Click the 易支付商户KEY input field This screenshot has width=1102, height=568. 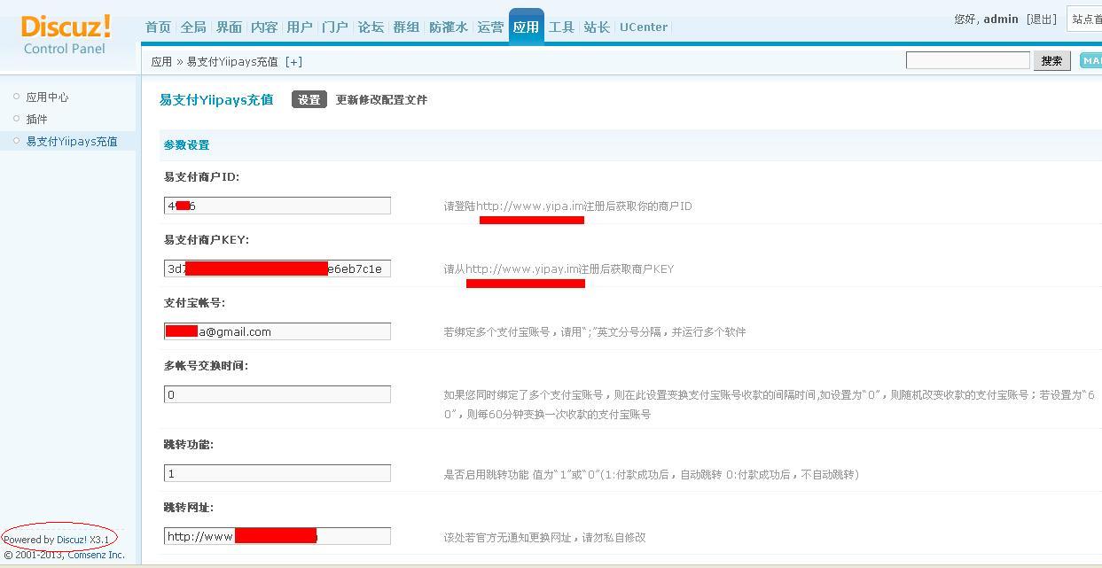[x=277, y=268]
